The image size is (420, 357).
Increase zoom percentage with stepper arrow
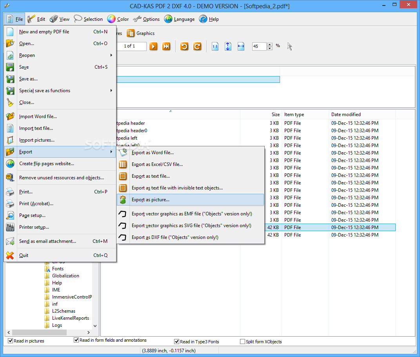pos(270,44)
